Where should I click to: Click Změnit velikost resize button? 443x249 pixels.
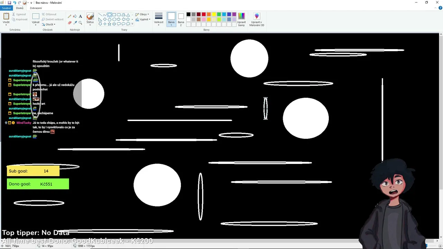coord(53,19)
